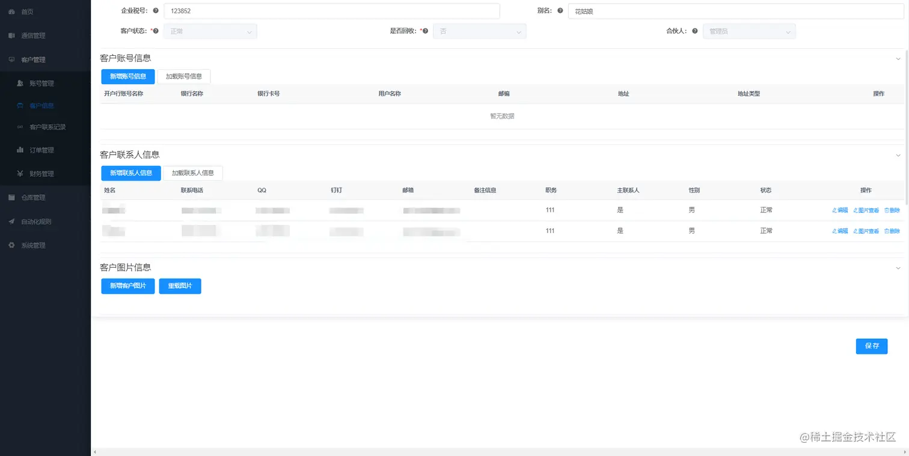Click the help icon beside 合伙人
This screenshot has height=456, width=909.
[695, 31]
